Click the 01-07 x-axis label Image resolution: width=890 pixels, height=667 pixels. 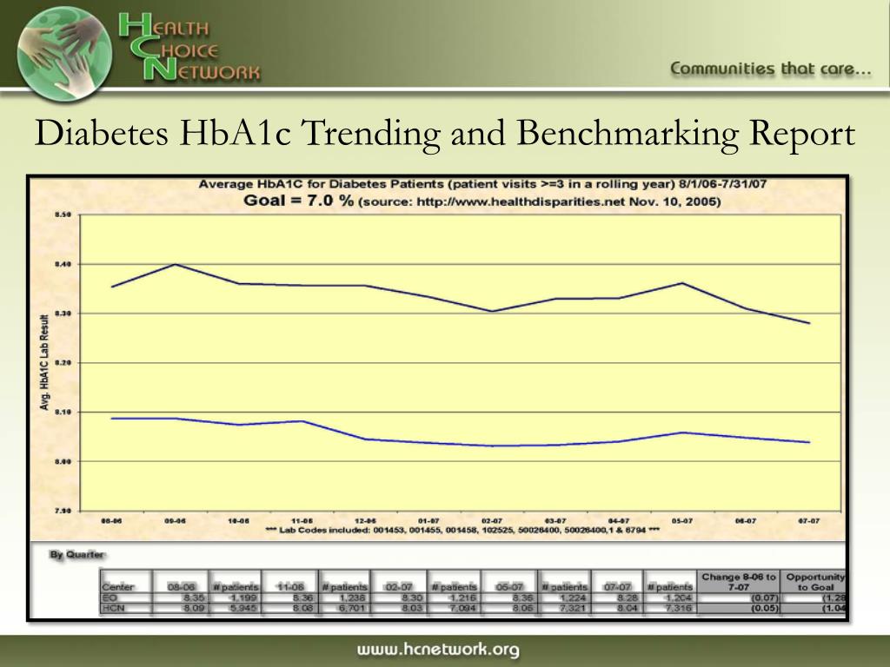pos(428,520)
